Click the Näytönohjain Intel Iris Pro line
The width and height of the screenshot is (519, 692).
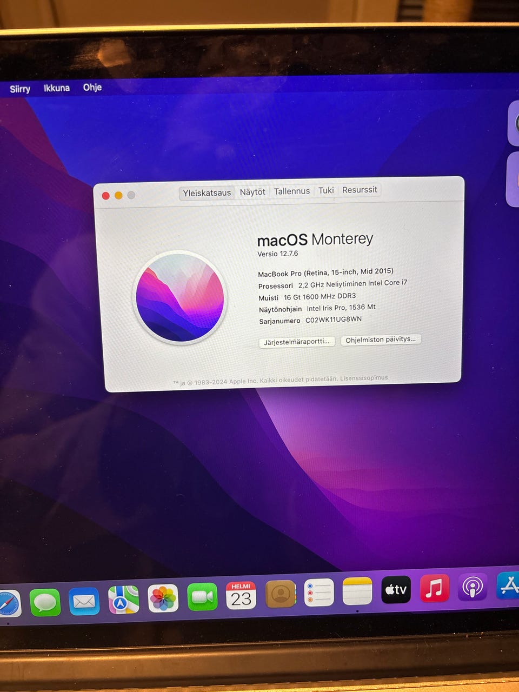point(317,308)
